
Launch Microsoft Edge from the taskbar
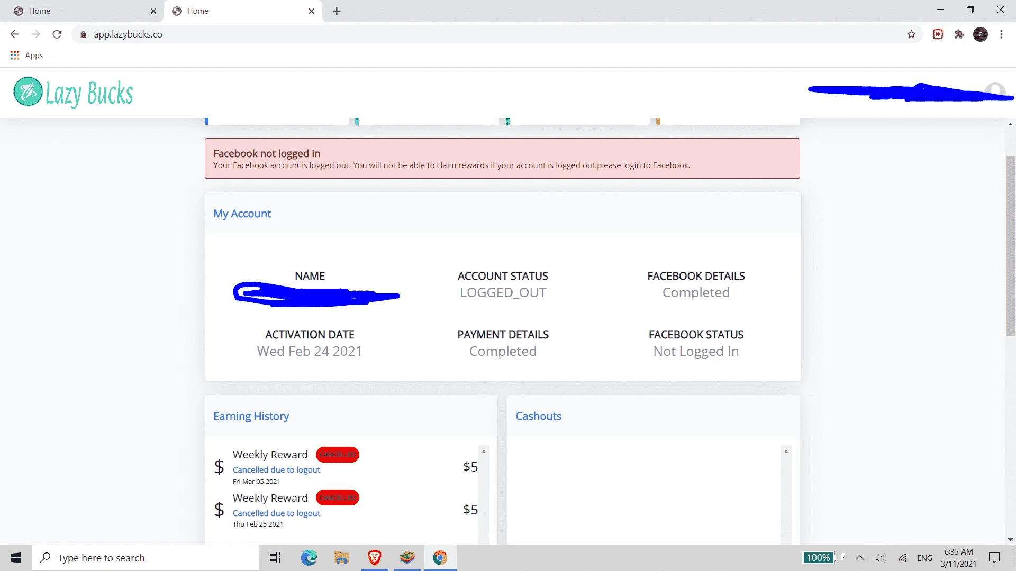click(309, 558)
